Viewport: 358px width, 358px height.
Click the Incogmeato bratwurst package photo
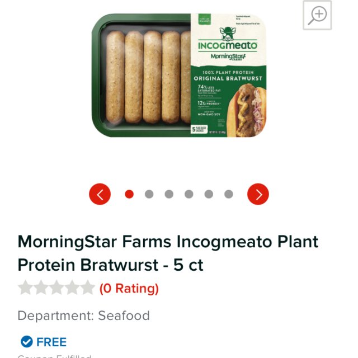point(179,76)
